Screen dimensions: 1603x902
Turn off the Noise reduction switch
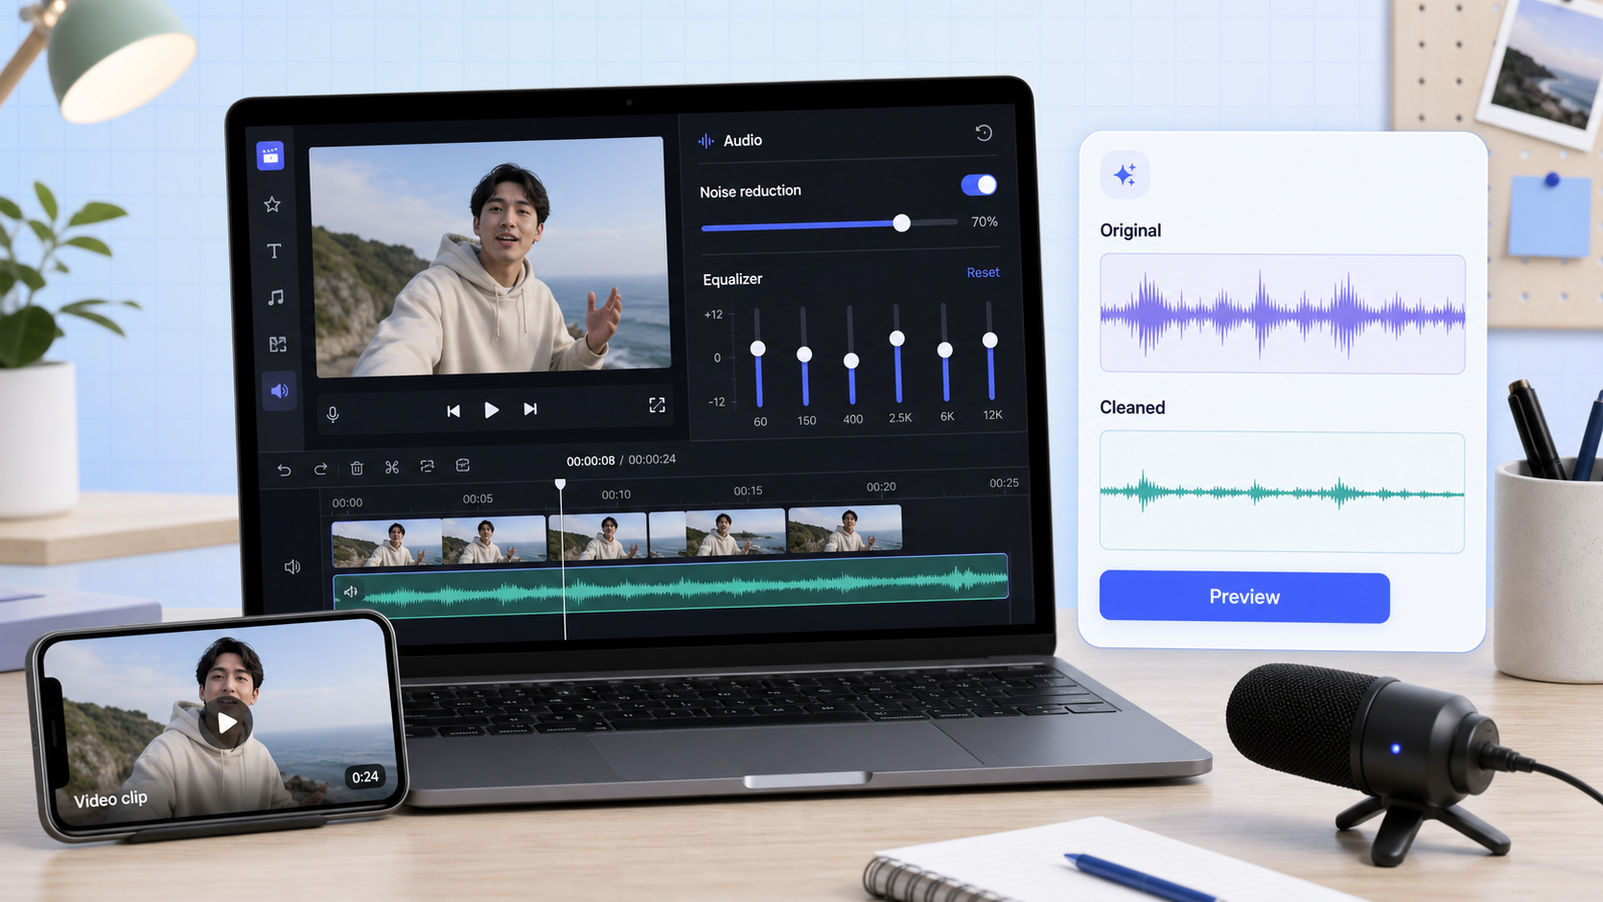pos(979,185)
